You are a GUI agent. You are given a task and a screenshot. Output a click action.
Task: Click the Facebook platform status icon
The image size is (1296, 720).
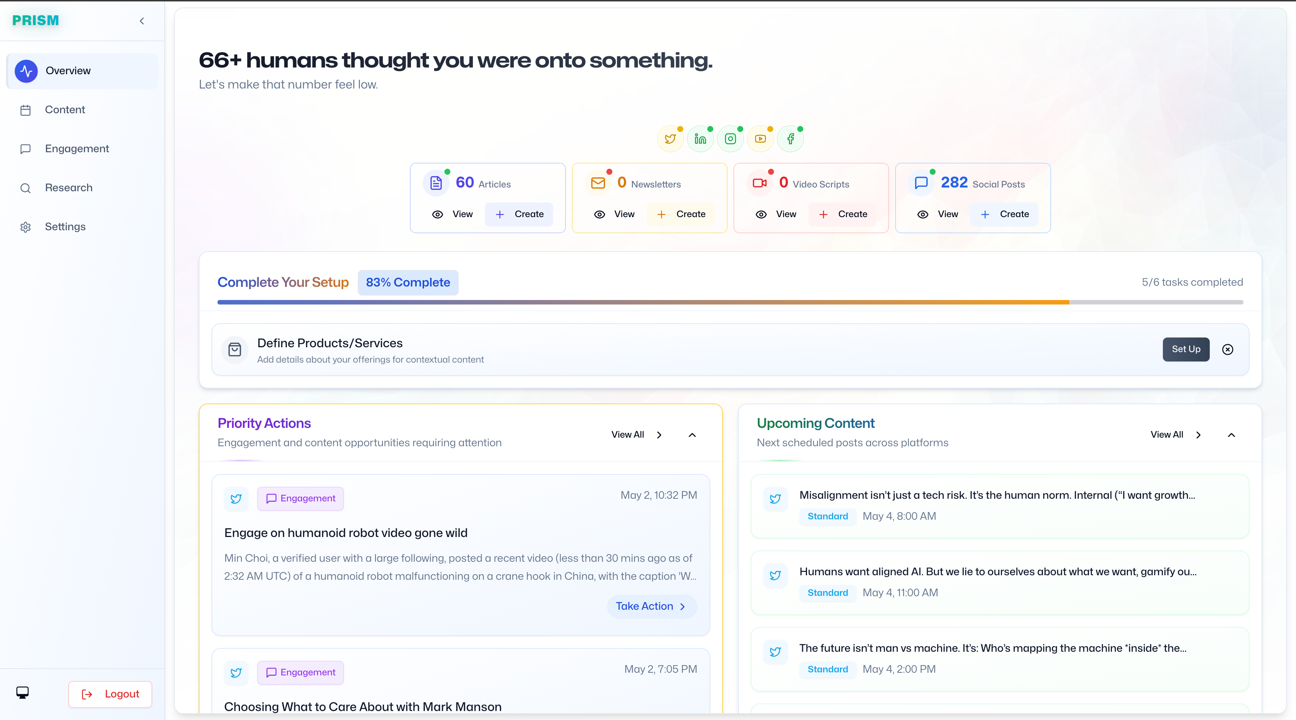790,139
